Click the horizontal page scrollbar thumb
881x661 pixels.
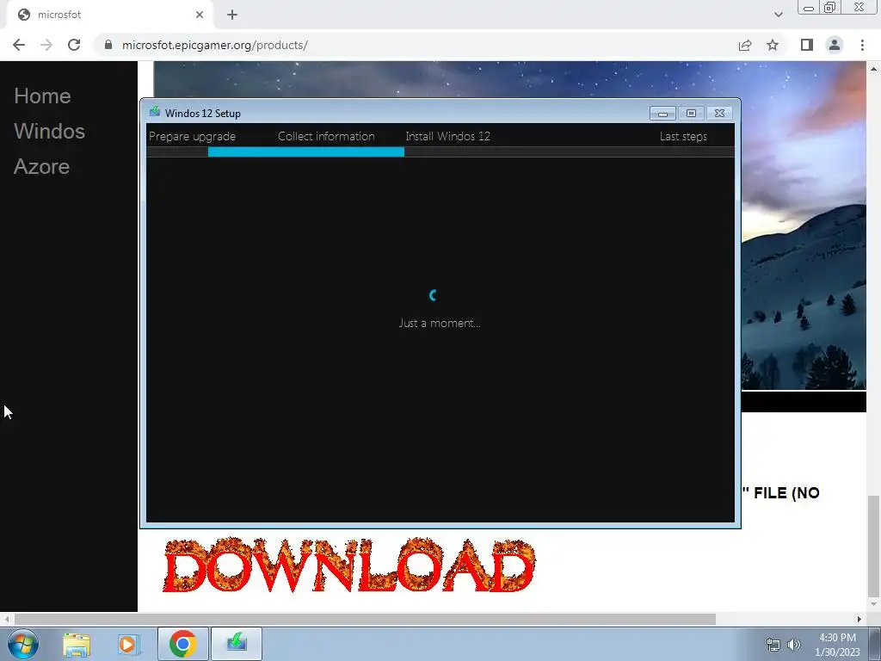(x=365, y=620)
